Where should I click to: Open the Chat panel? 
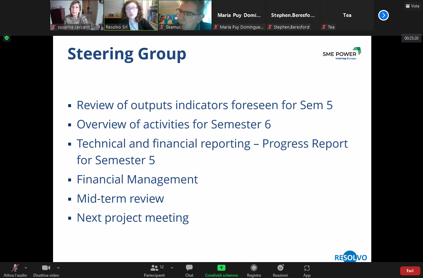[x=189, y=270]
